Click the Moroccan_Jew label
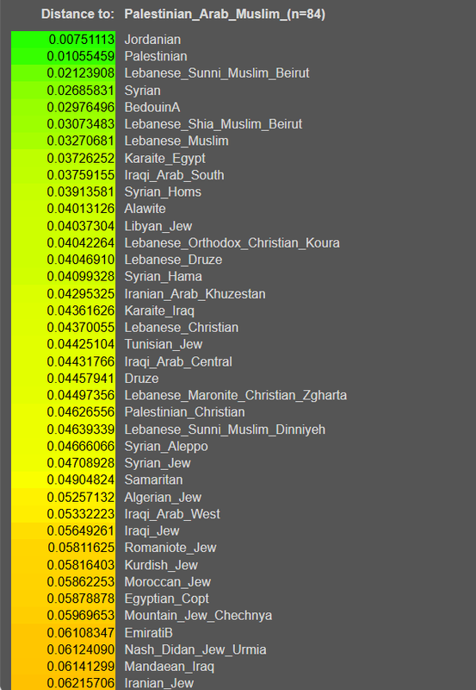The width and height of the screenshot is (476, 690). tap(168, 581)
